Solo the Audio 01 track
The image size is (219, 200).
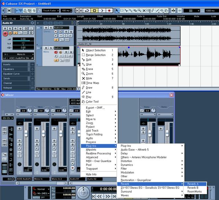(x=51, y=28)
